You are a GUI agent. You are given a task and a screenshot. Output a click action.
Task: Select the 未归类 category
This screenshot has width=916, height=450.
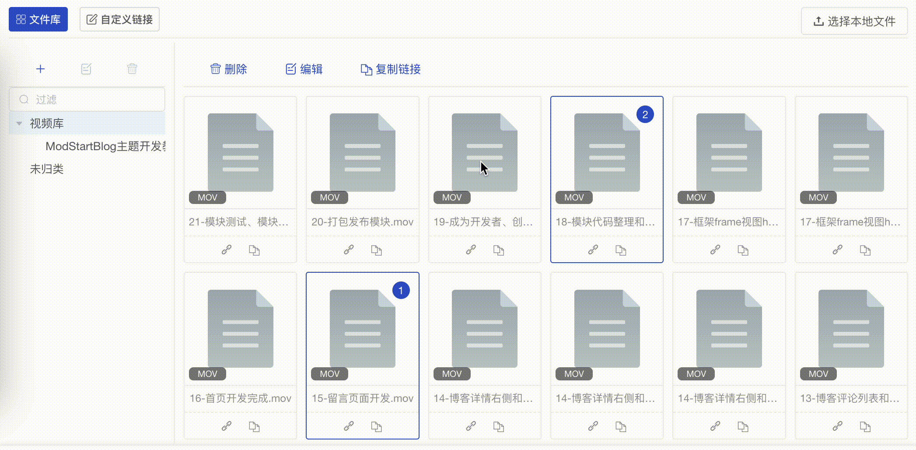click(46, 169)
